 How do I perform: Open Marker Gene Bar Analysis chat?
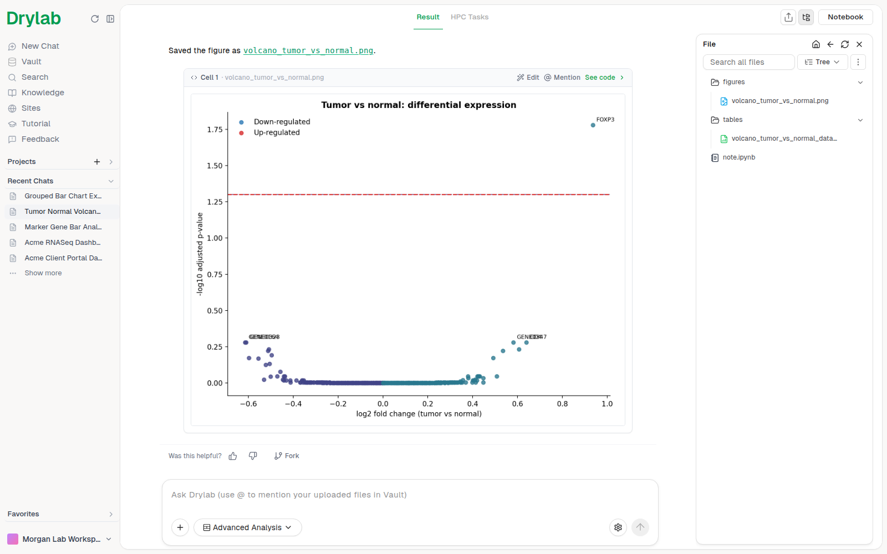(x=62, y=227)
